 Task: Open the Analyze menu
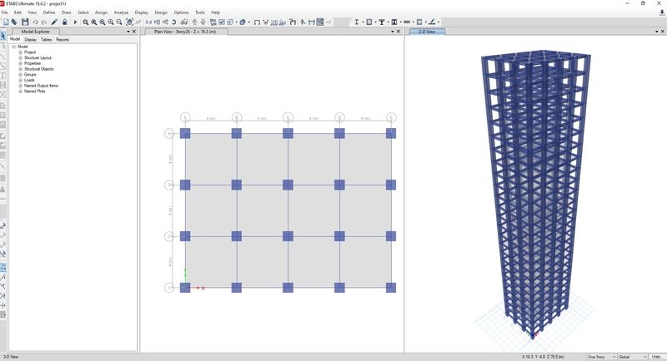pos(120,12)
